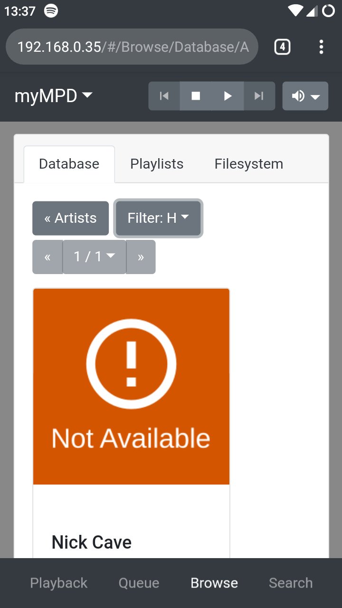Screen dimensions: 342x608
Task: Go back to Artists list
Action: [70, 218]
